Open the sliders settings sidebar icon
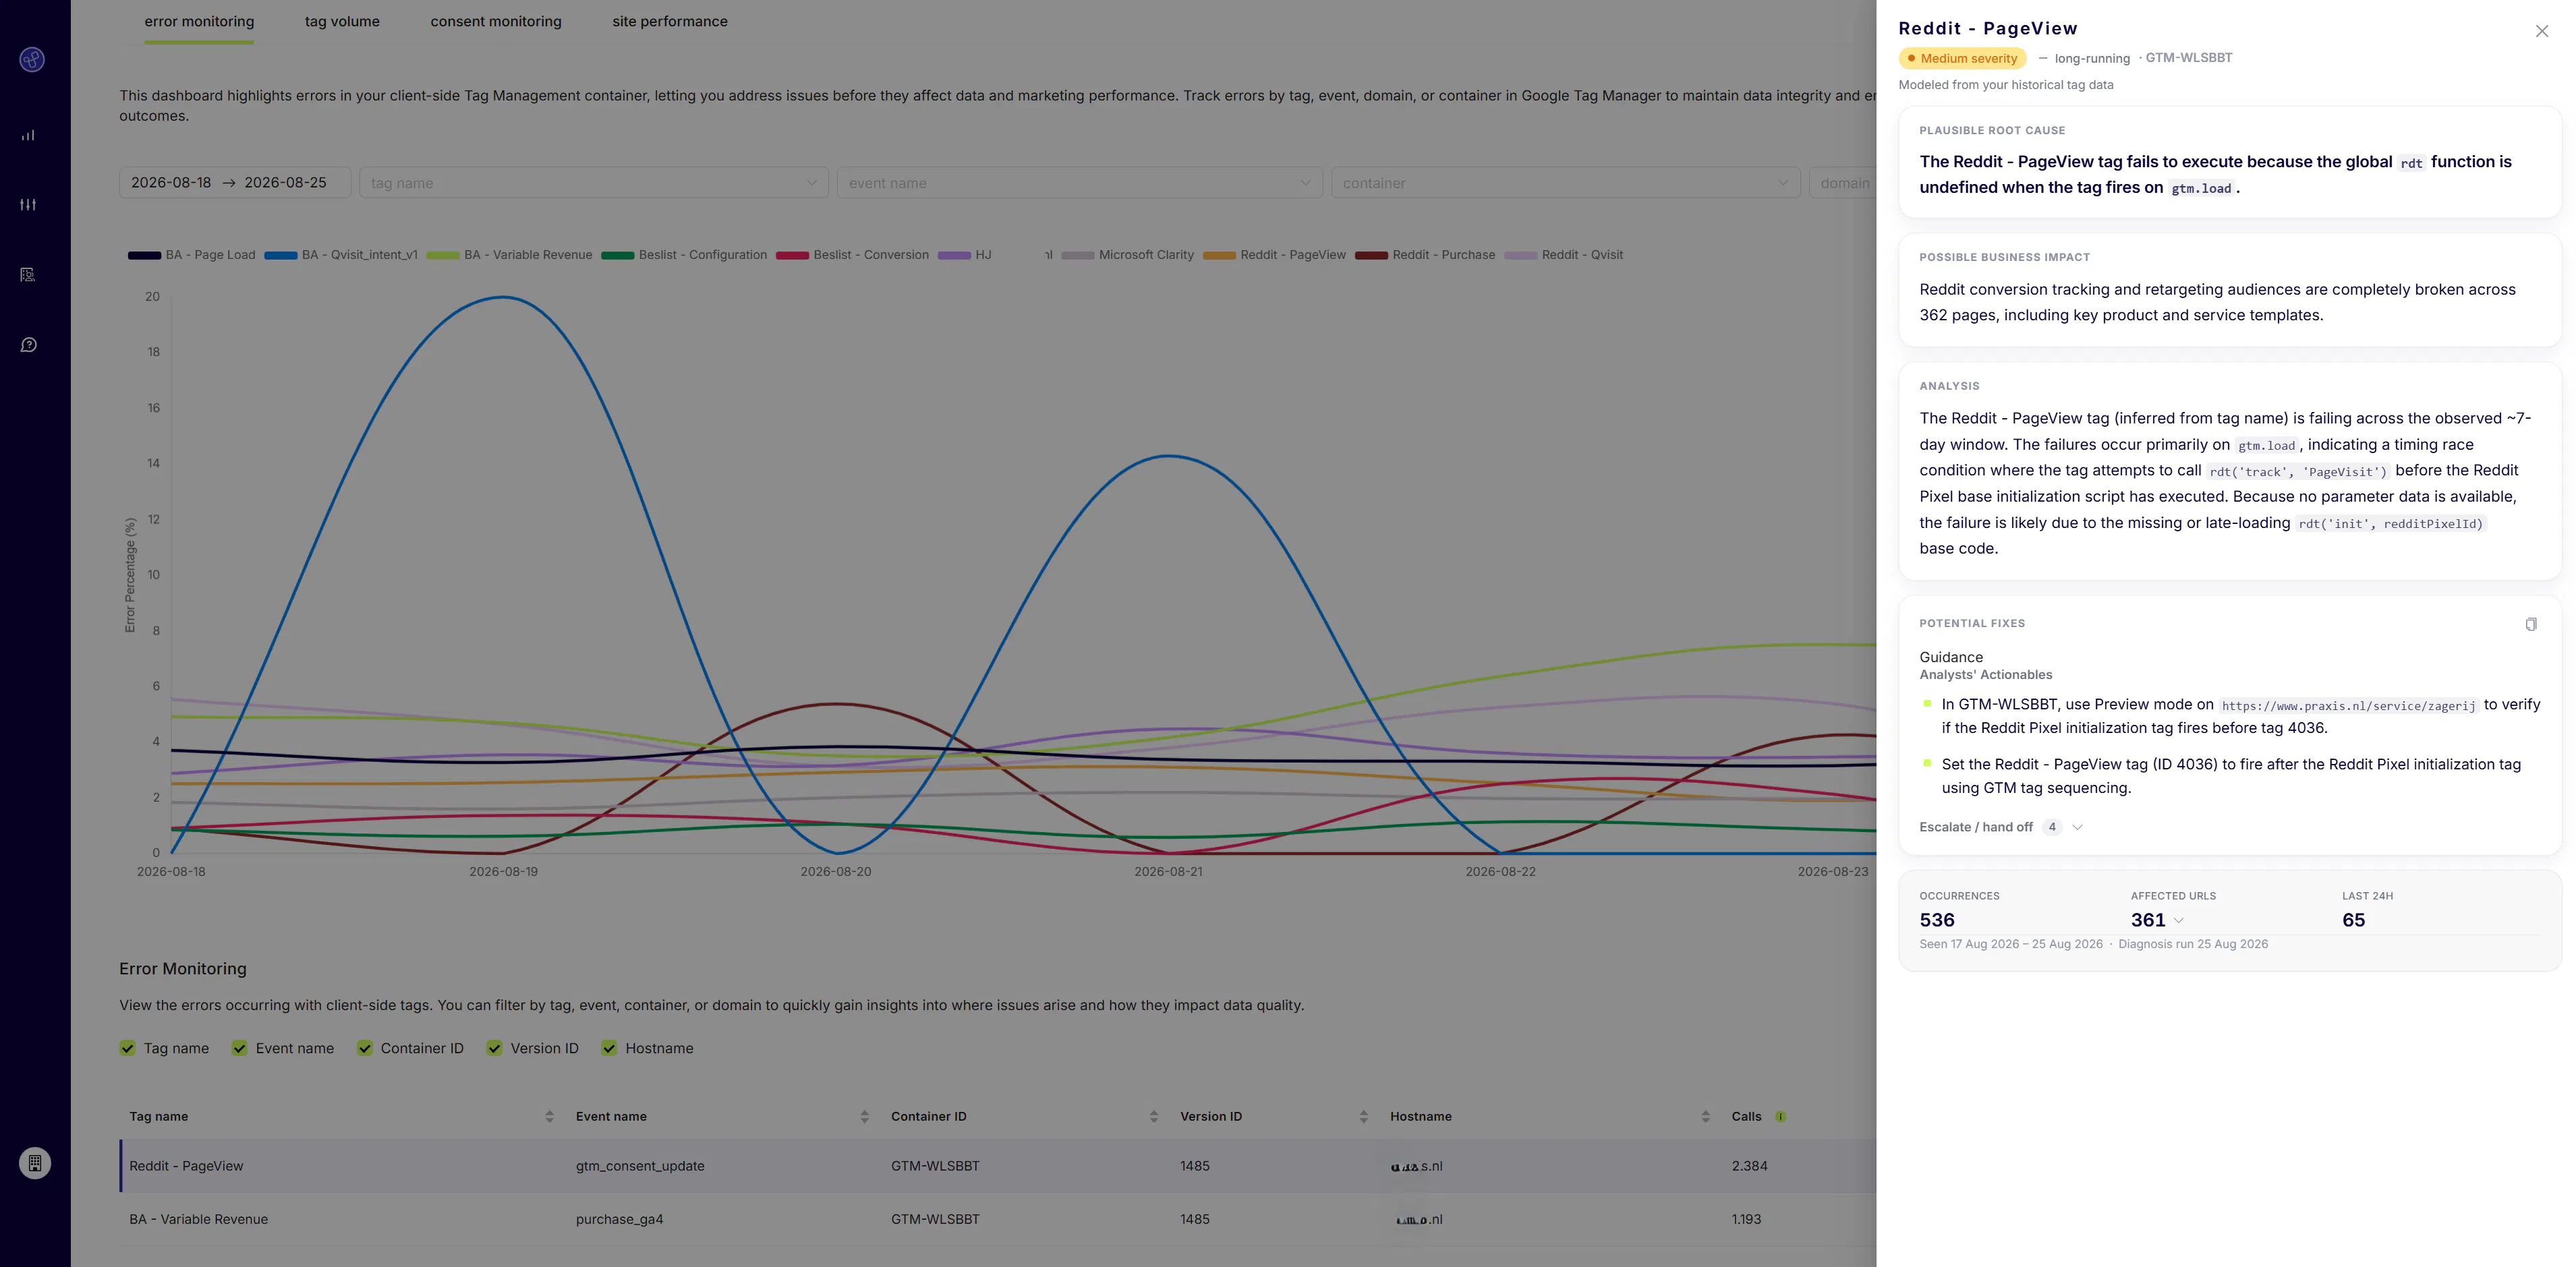The height and width of the screenshot is (1267, 2576). [x=28, y=205]
